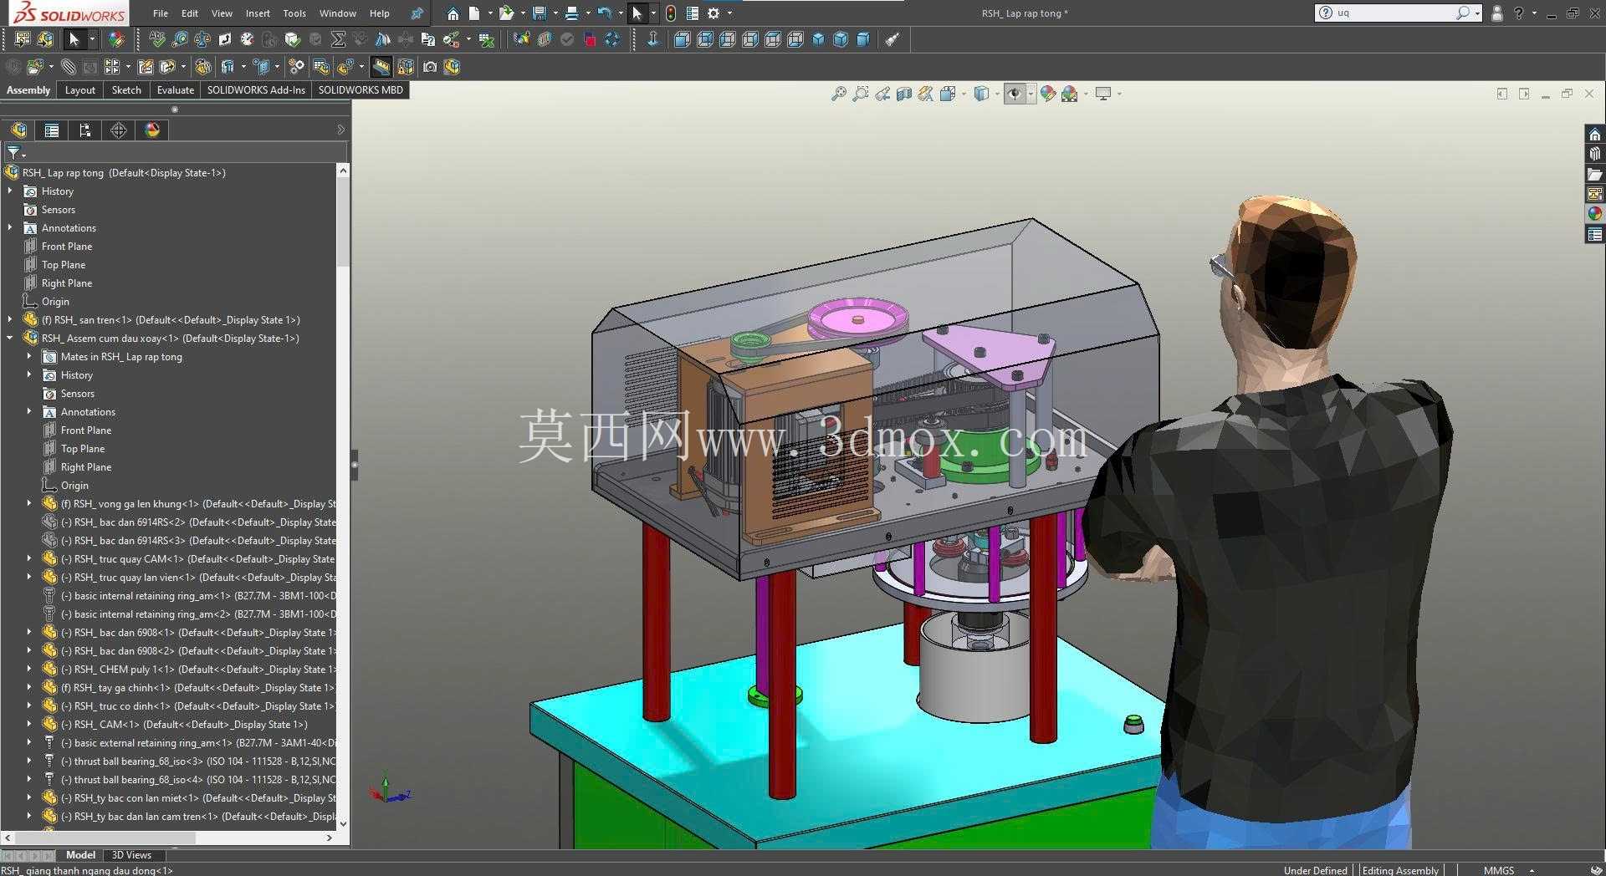Screen dimensions: 1606x876
Task: Open the View Orientation dropdown arrow
Action: [964, 94]
